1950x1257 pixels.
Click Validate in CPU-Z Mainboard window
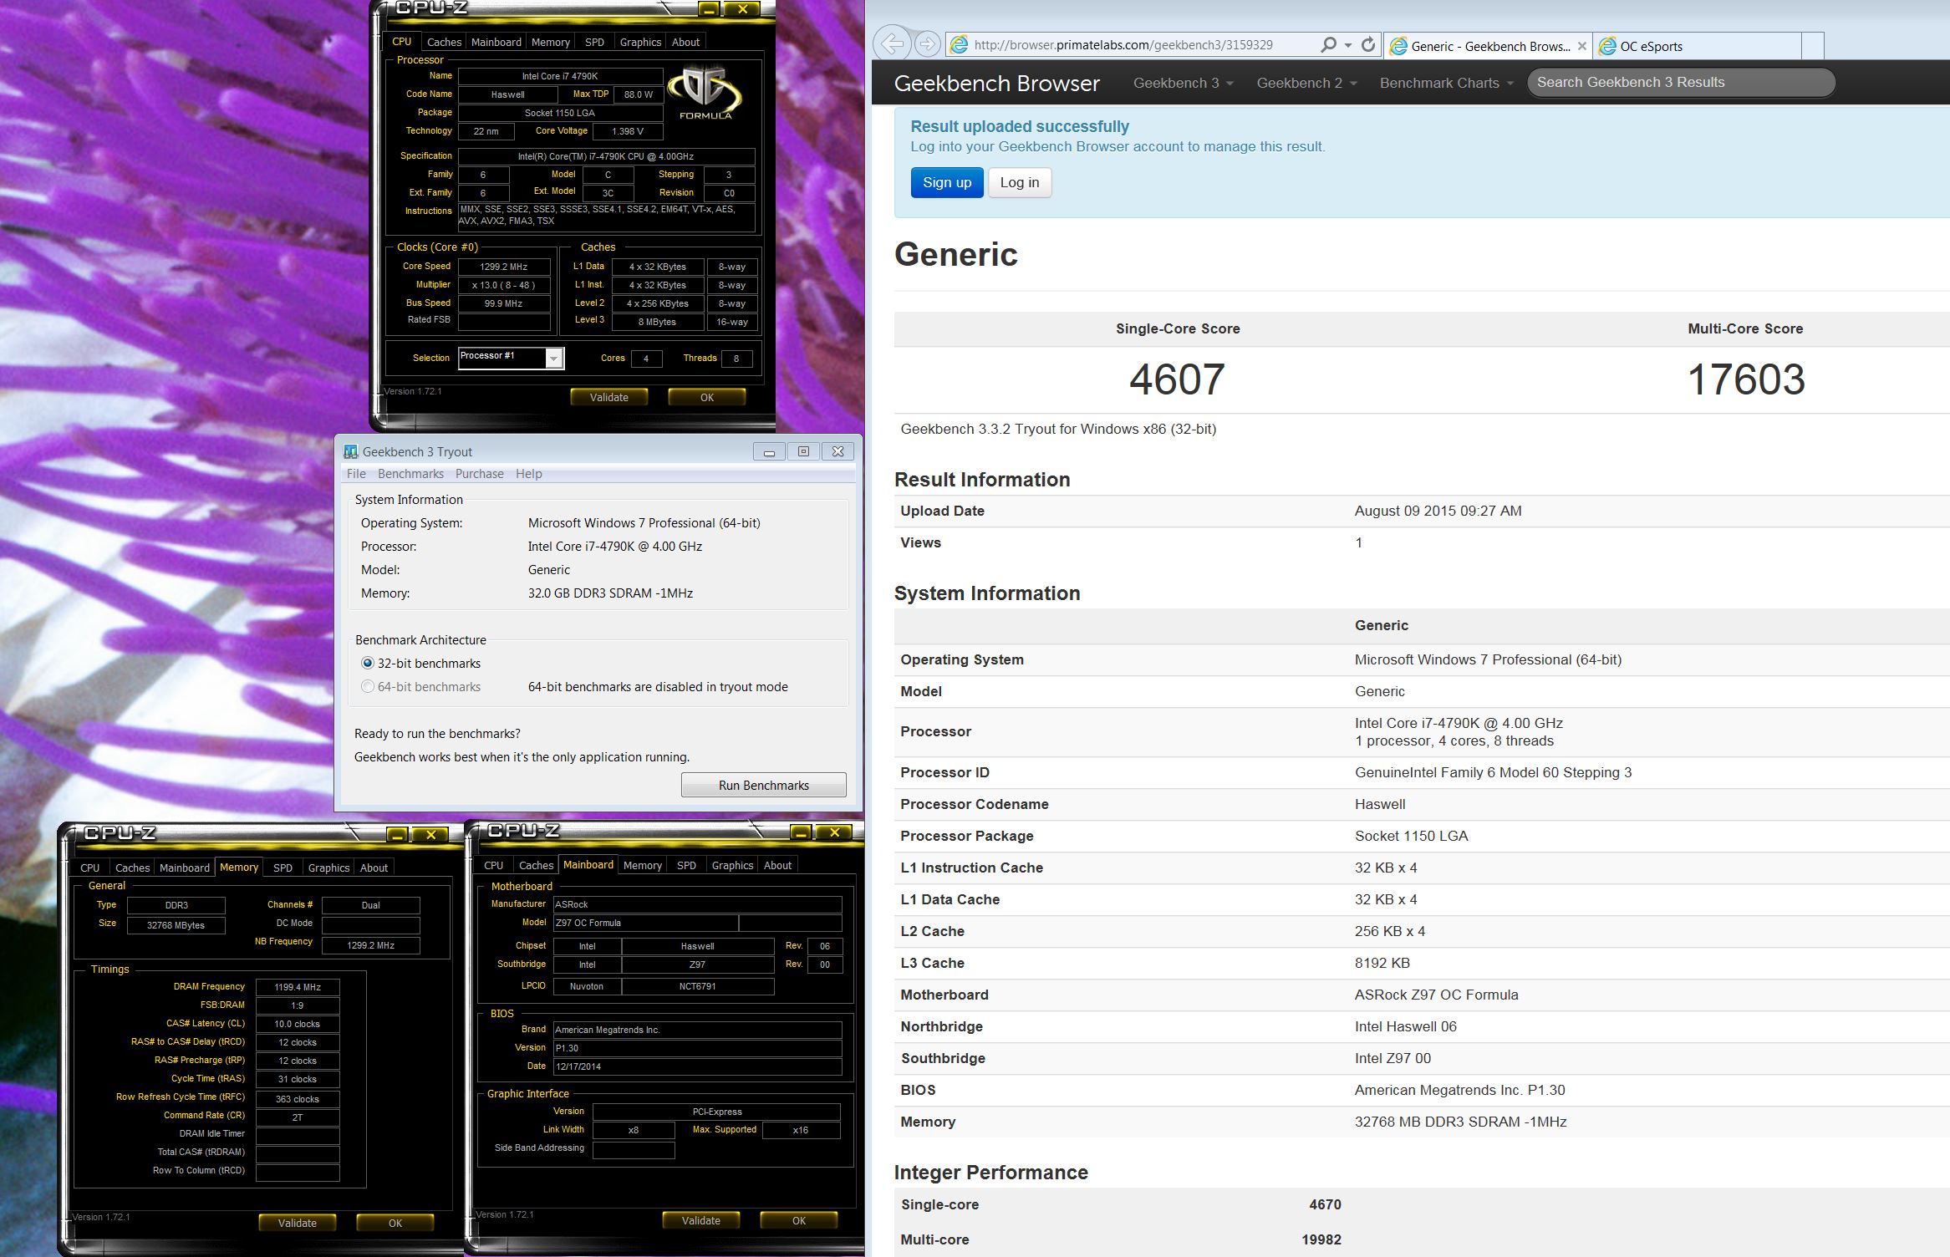tap(700, 1220)
